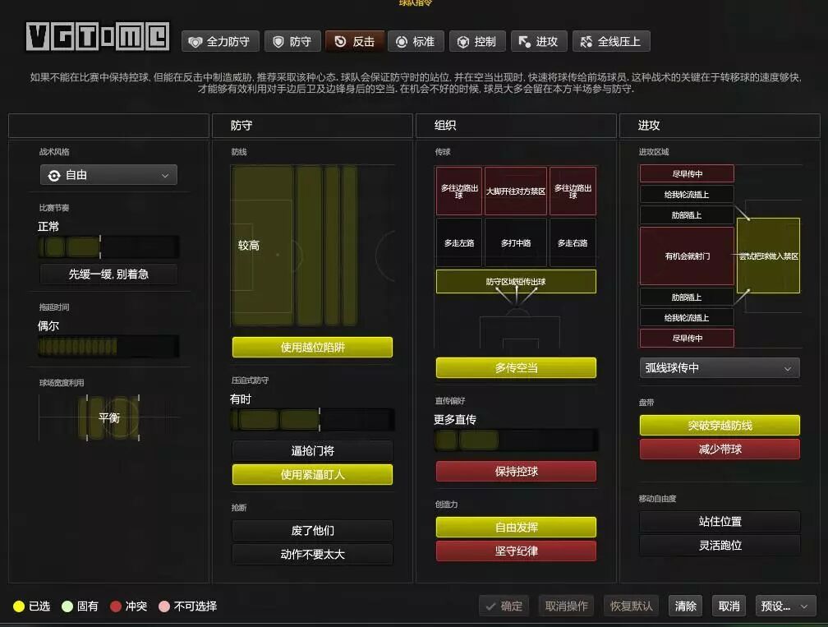Click 恢复默认 restore defaults
The width and height of the screenshot is (828, 627).
point(631,606)
